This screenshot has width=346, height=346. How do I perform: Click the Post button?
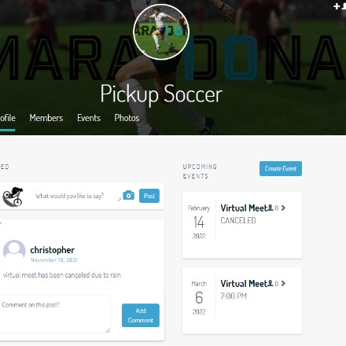click(149, 196)
